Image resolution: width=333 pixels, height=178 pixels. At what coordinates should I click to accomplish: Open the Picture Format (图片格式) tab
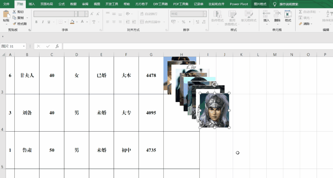260,4
